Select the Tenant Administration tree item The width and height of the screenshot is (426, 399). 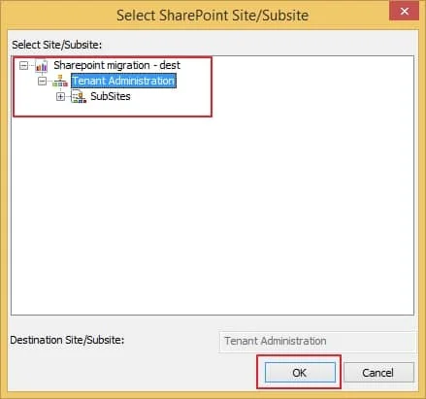point(123,81)
